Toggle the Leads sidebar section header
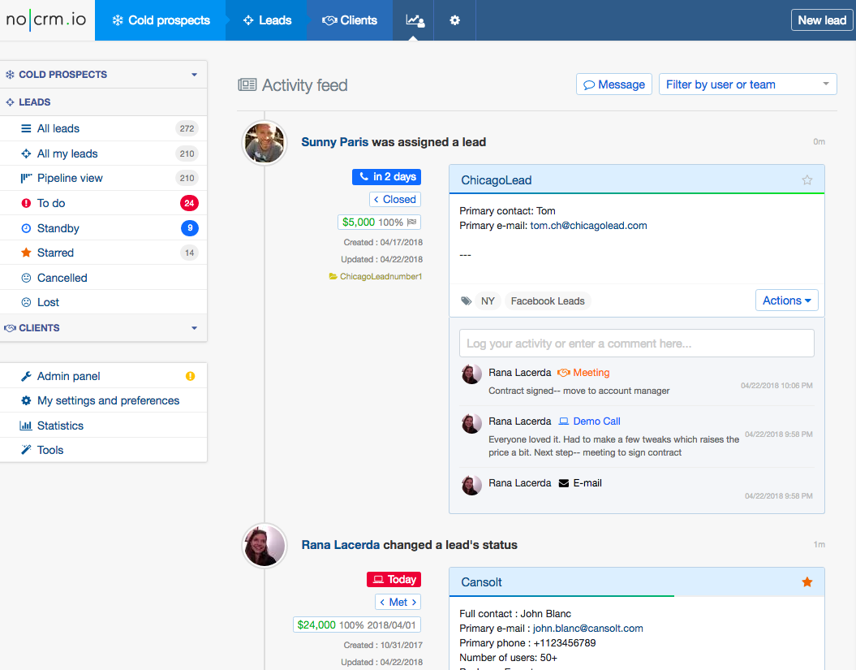This screenshot has height=670, width=856. point(103,102)
